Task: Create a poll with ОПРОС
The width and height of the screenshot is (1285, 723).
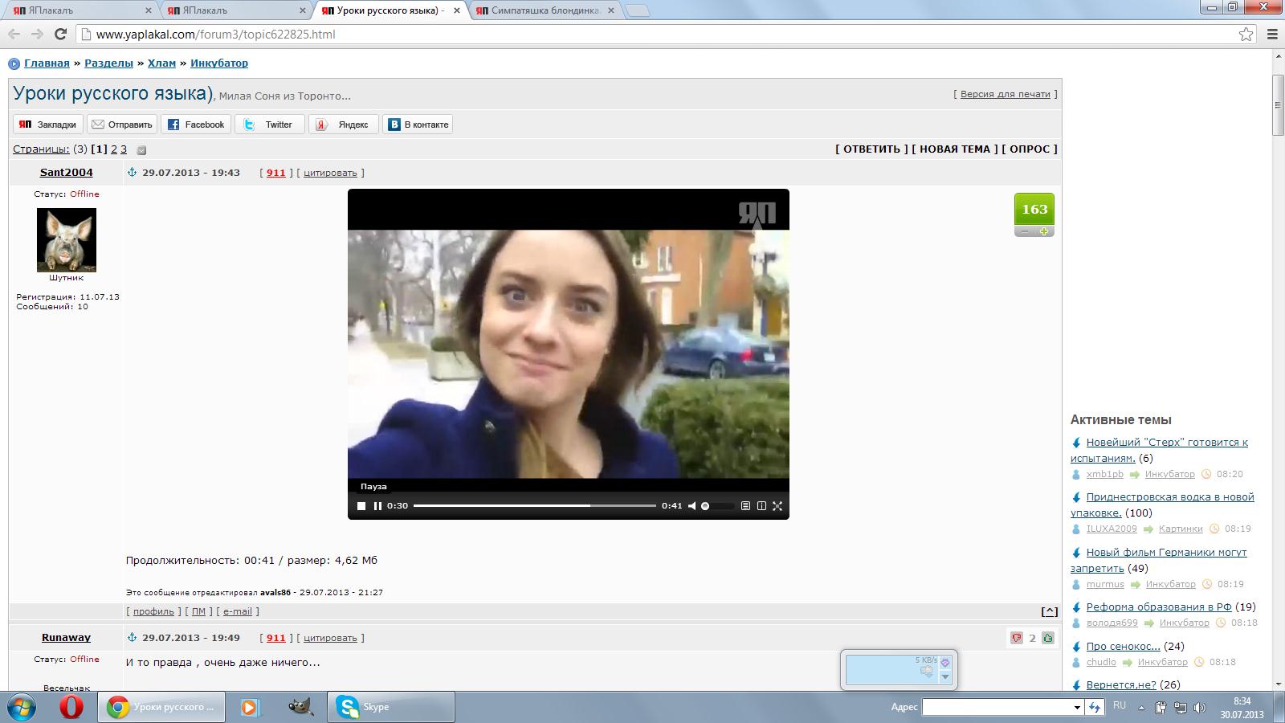Action: [x=1030, y=149]
